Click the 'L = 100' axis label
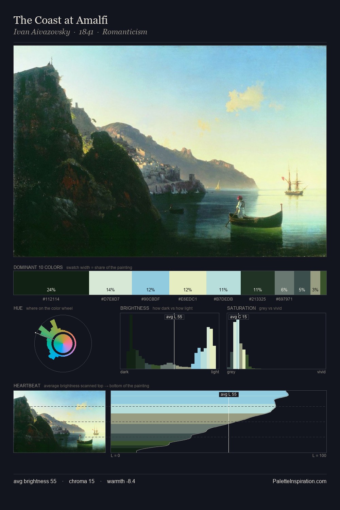Viewport: 340px width, 510px height. click(x=319, y=456)
